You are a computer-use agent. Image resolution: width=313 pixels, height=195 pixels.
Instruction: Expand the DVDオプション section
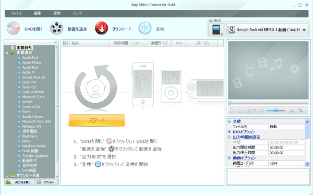229,132
